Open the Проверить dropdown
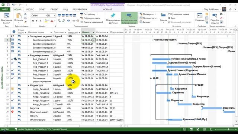 [148, 14]
